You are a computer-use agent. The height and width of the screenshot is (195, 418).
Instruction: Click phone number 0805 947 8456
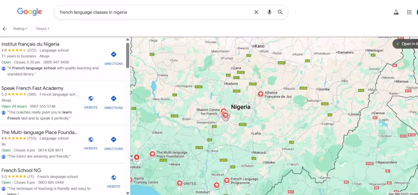click(x=56, y=62)
